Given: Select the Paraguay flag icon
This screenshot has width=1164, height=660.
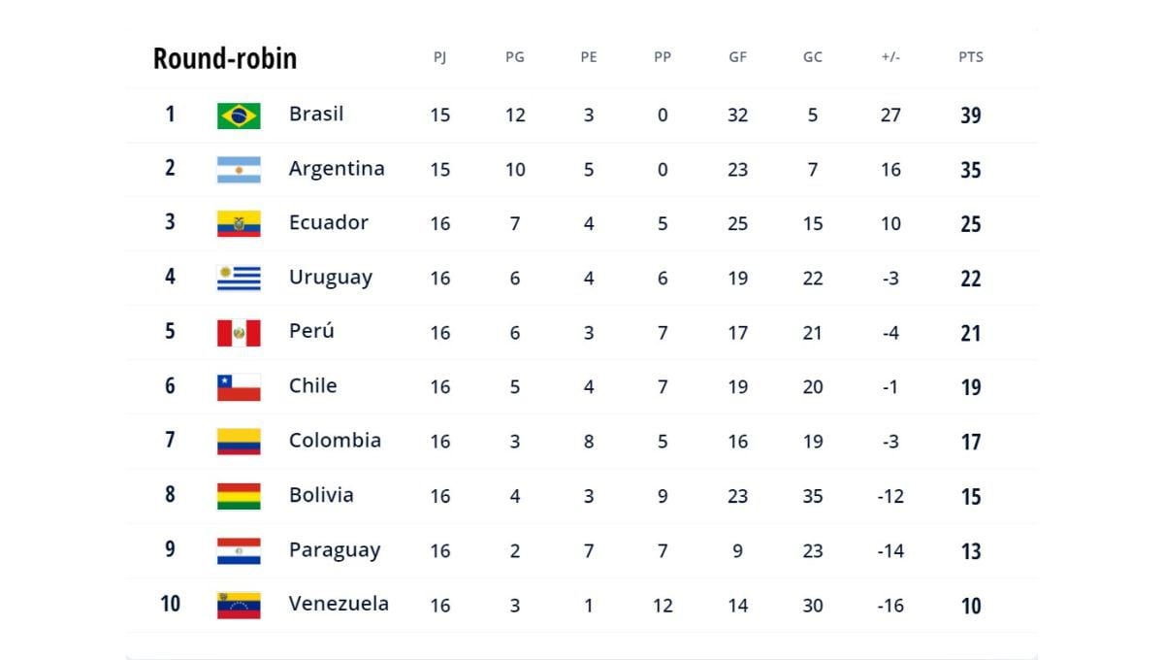Looking at the screenshot, I should click(x=239, y=551).
